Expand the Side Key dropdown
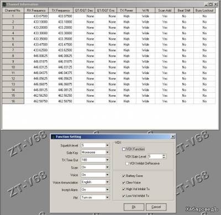Screen dimensions: 221x215 coord(107,153)
